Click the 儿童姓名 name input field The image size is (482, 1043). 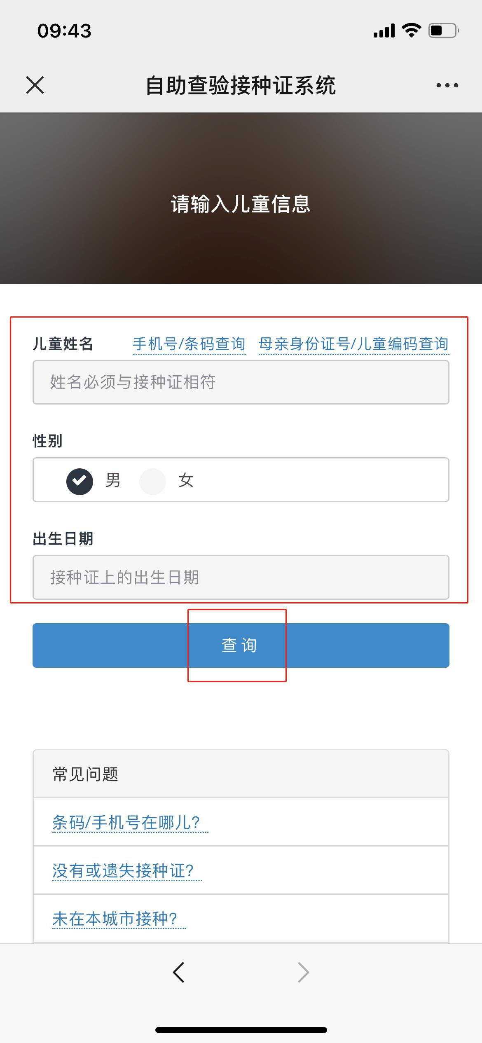(x=241, y=382)
